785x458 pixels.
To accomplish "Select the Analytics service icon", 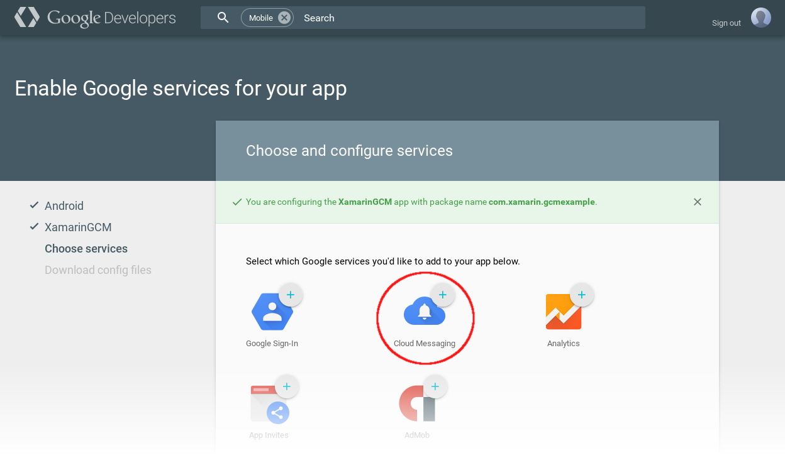I will point(564,312).
